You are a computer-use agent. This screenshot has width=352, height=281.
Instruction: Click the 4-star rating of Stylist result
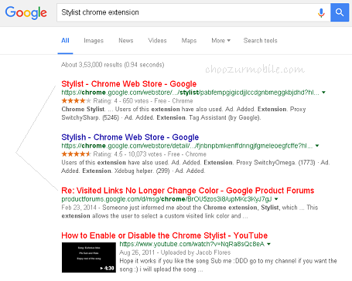point(76,100)
